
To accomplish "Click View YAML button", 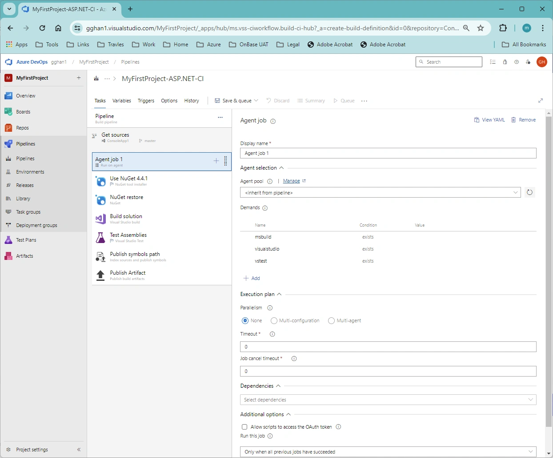I will tap(489, 120).
